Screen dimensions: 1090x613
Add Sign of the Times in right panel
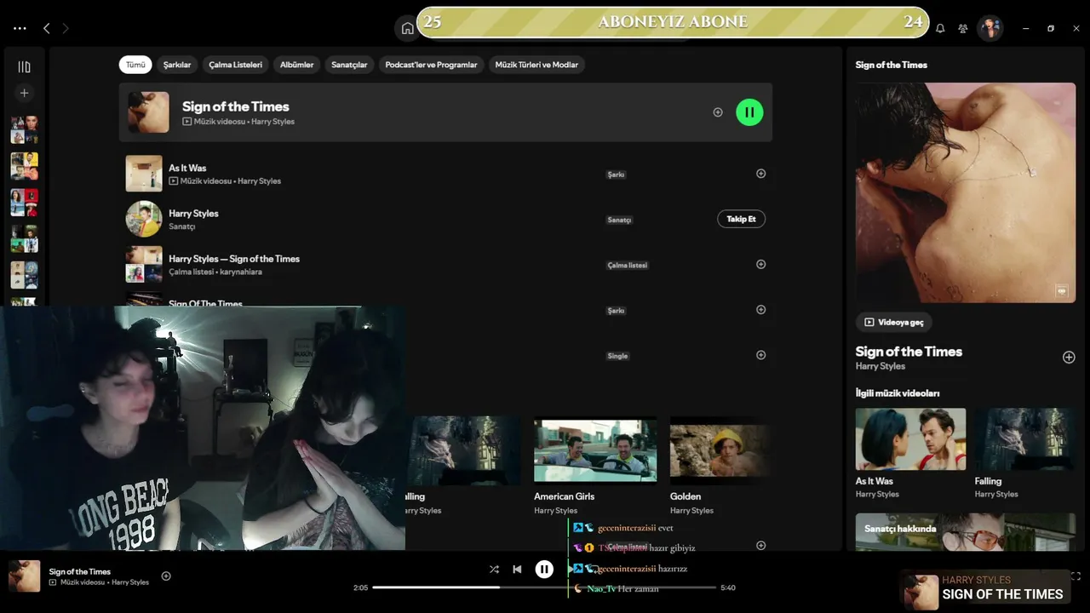pos(1069,358)
